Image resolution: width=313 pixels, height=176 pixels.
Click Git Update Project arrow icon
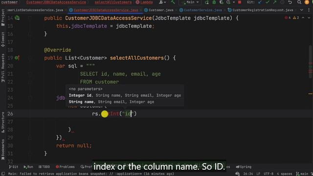pyautogui.click(x=260, y=2)
